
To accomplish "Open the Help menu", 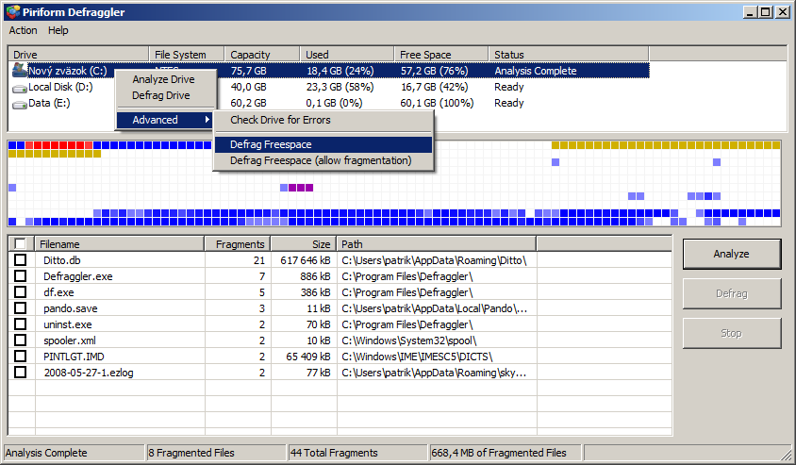I will tap(58, 31).
